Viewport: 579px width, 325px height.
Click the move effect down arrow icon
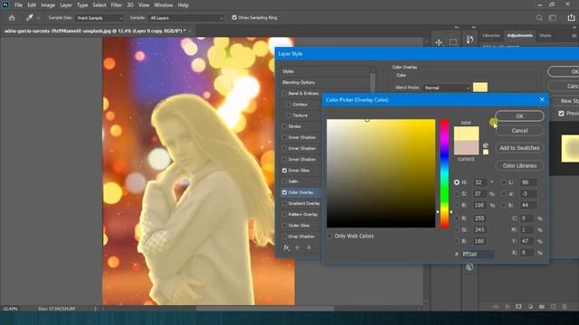tap(308, 247)
